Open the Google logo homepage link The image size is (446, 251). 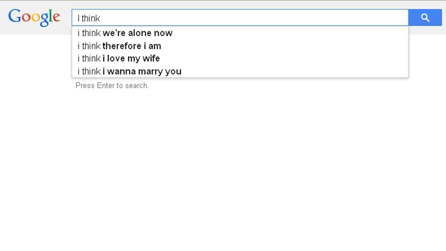click(x=34, y=17)
